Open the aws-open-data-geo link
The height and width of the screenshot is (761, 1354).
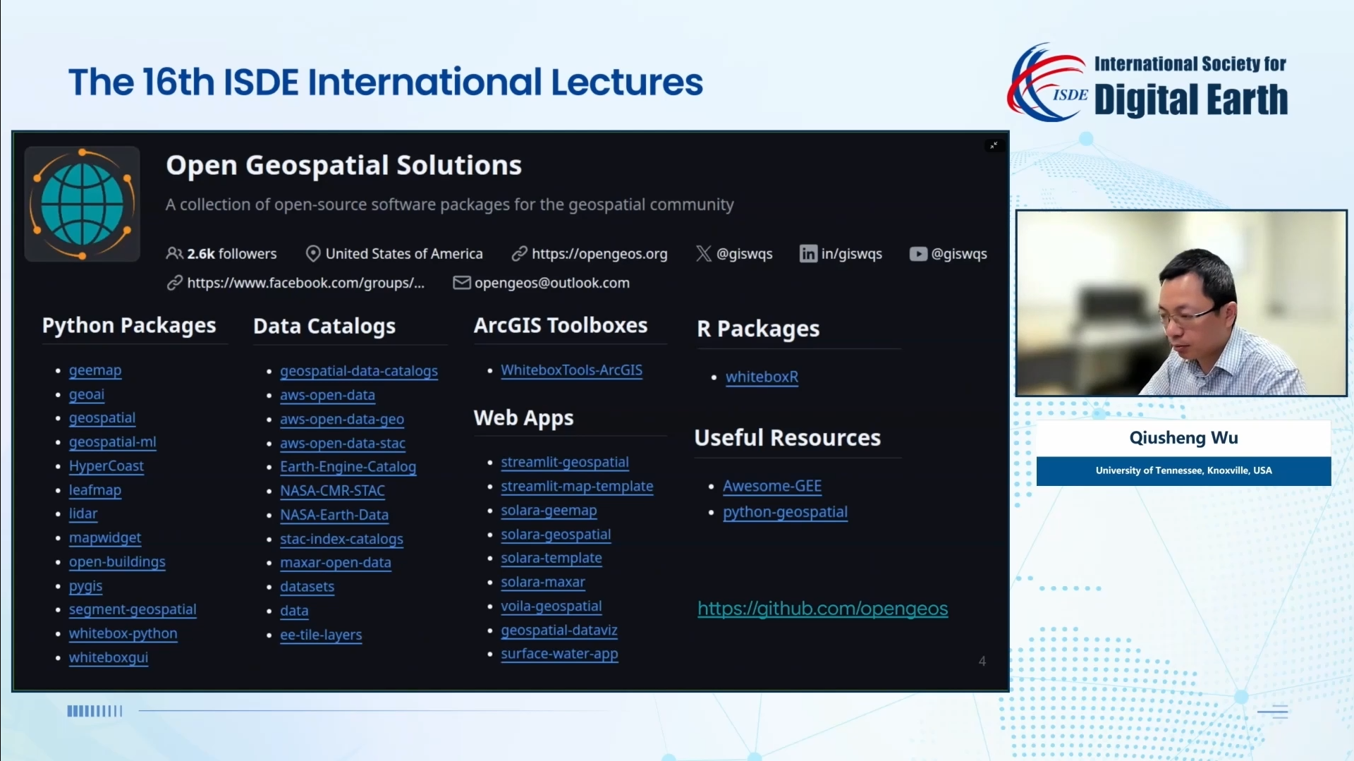coord(342,419)
